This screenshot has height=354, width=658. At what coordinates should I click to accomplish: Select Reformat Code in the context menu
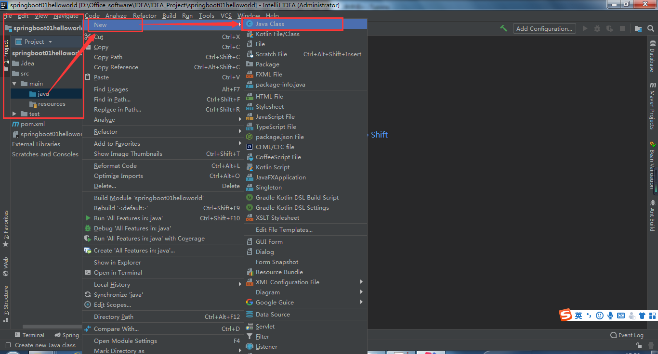coord(163,166)
